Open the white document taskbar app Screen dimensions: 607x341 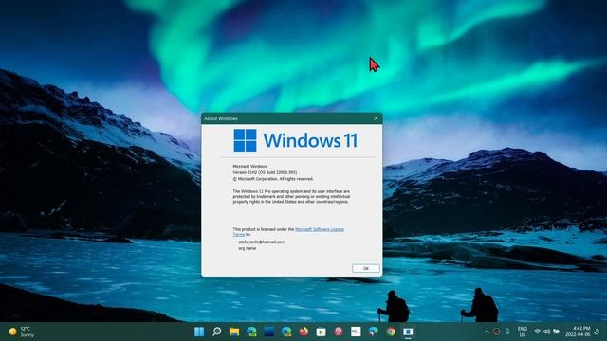[x=356, y=332]
